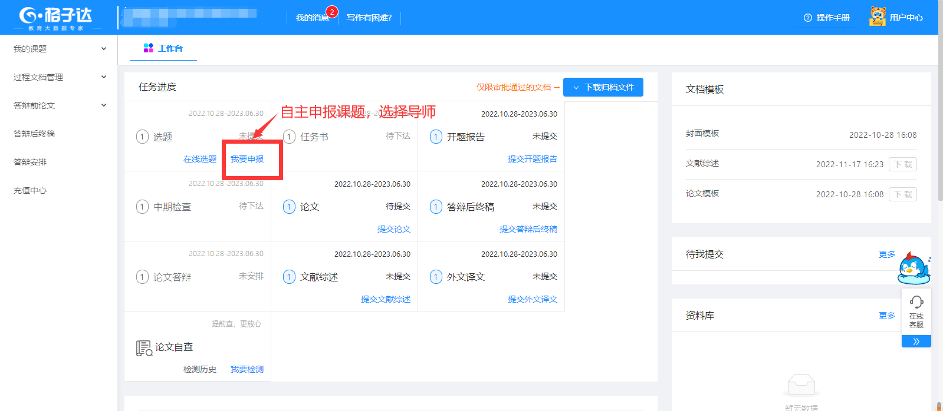This screenshot has height=411, width=943.
Task: Select 答辩后终稿 in sidebar
Action: pyautogui.click(x=34, y=134)
